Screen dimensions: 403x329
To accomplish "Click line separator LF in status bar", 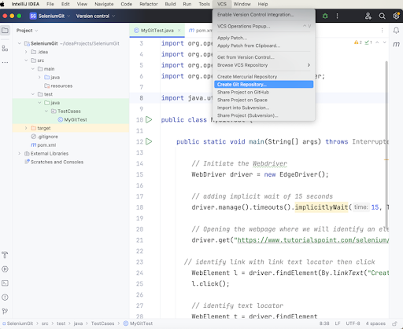I will [338, 324].
